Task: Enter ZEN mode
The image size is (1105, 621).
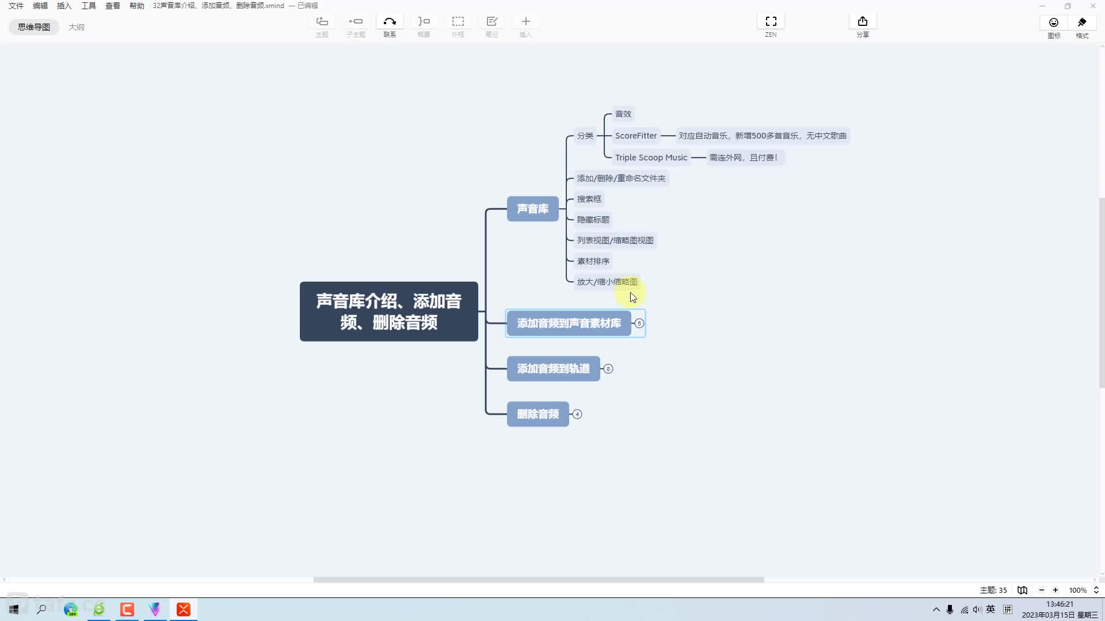Action: coord(771,22)
